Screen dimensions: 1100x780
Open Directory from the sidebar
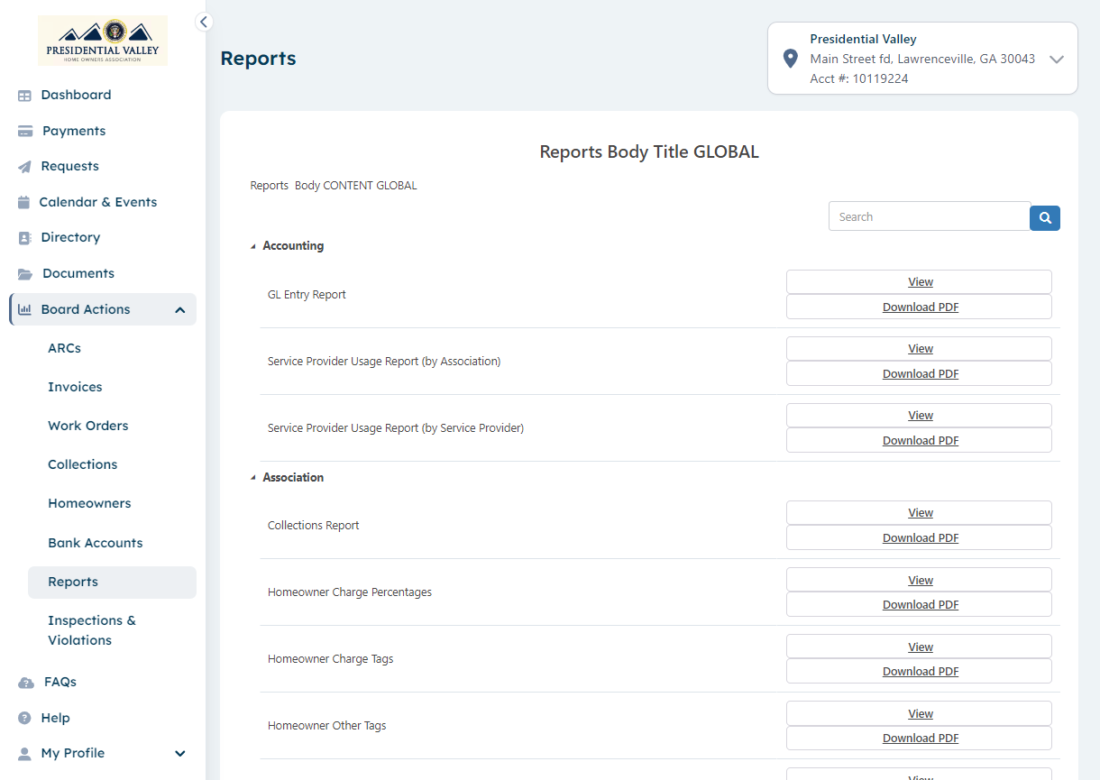click(x=70, y=237)
